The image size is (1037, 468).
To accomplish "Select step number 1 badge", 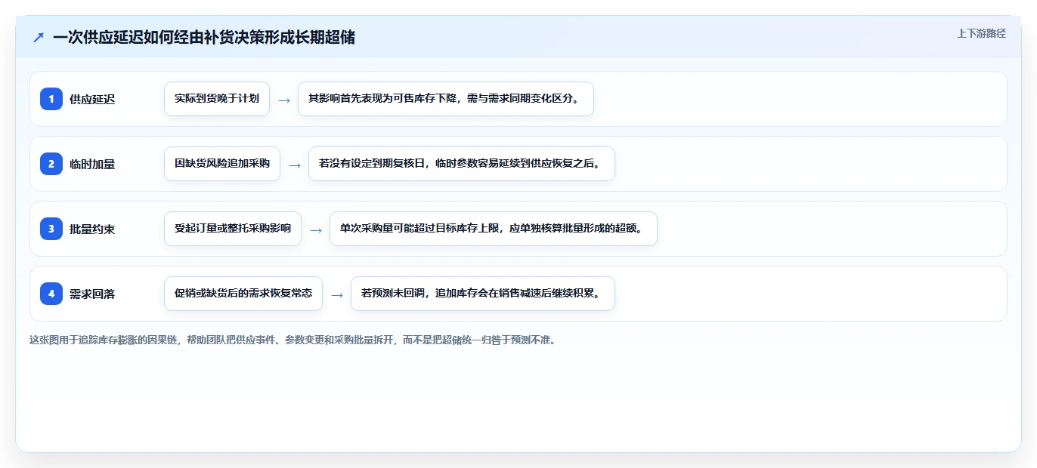I will click(51, 99).
